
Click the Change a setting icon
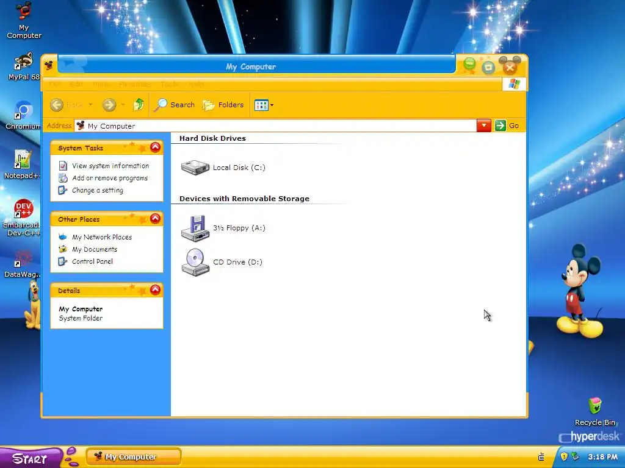[63, 190]
